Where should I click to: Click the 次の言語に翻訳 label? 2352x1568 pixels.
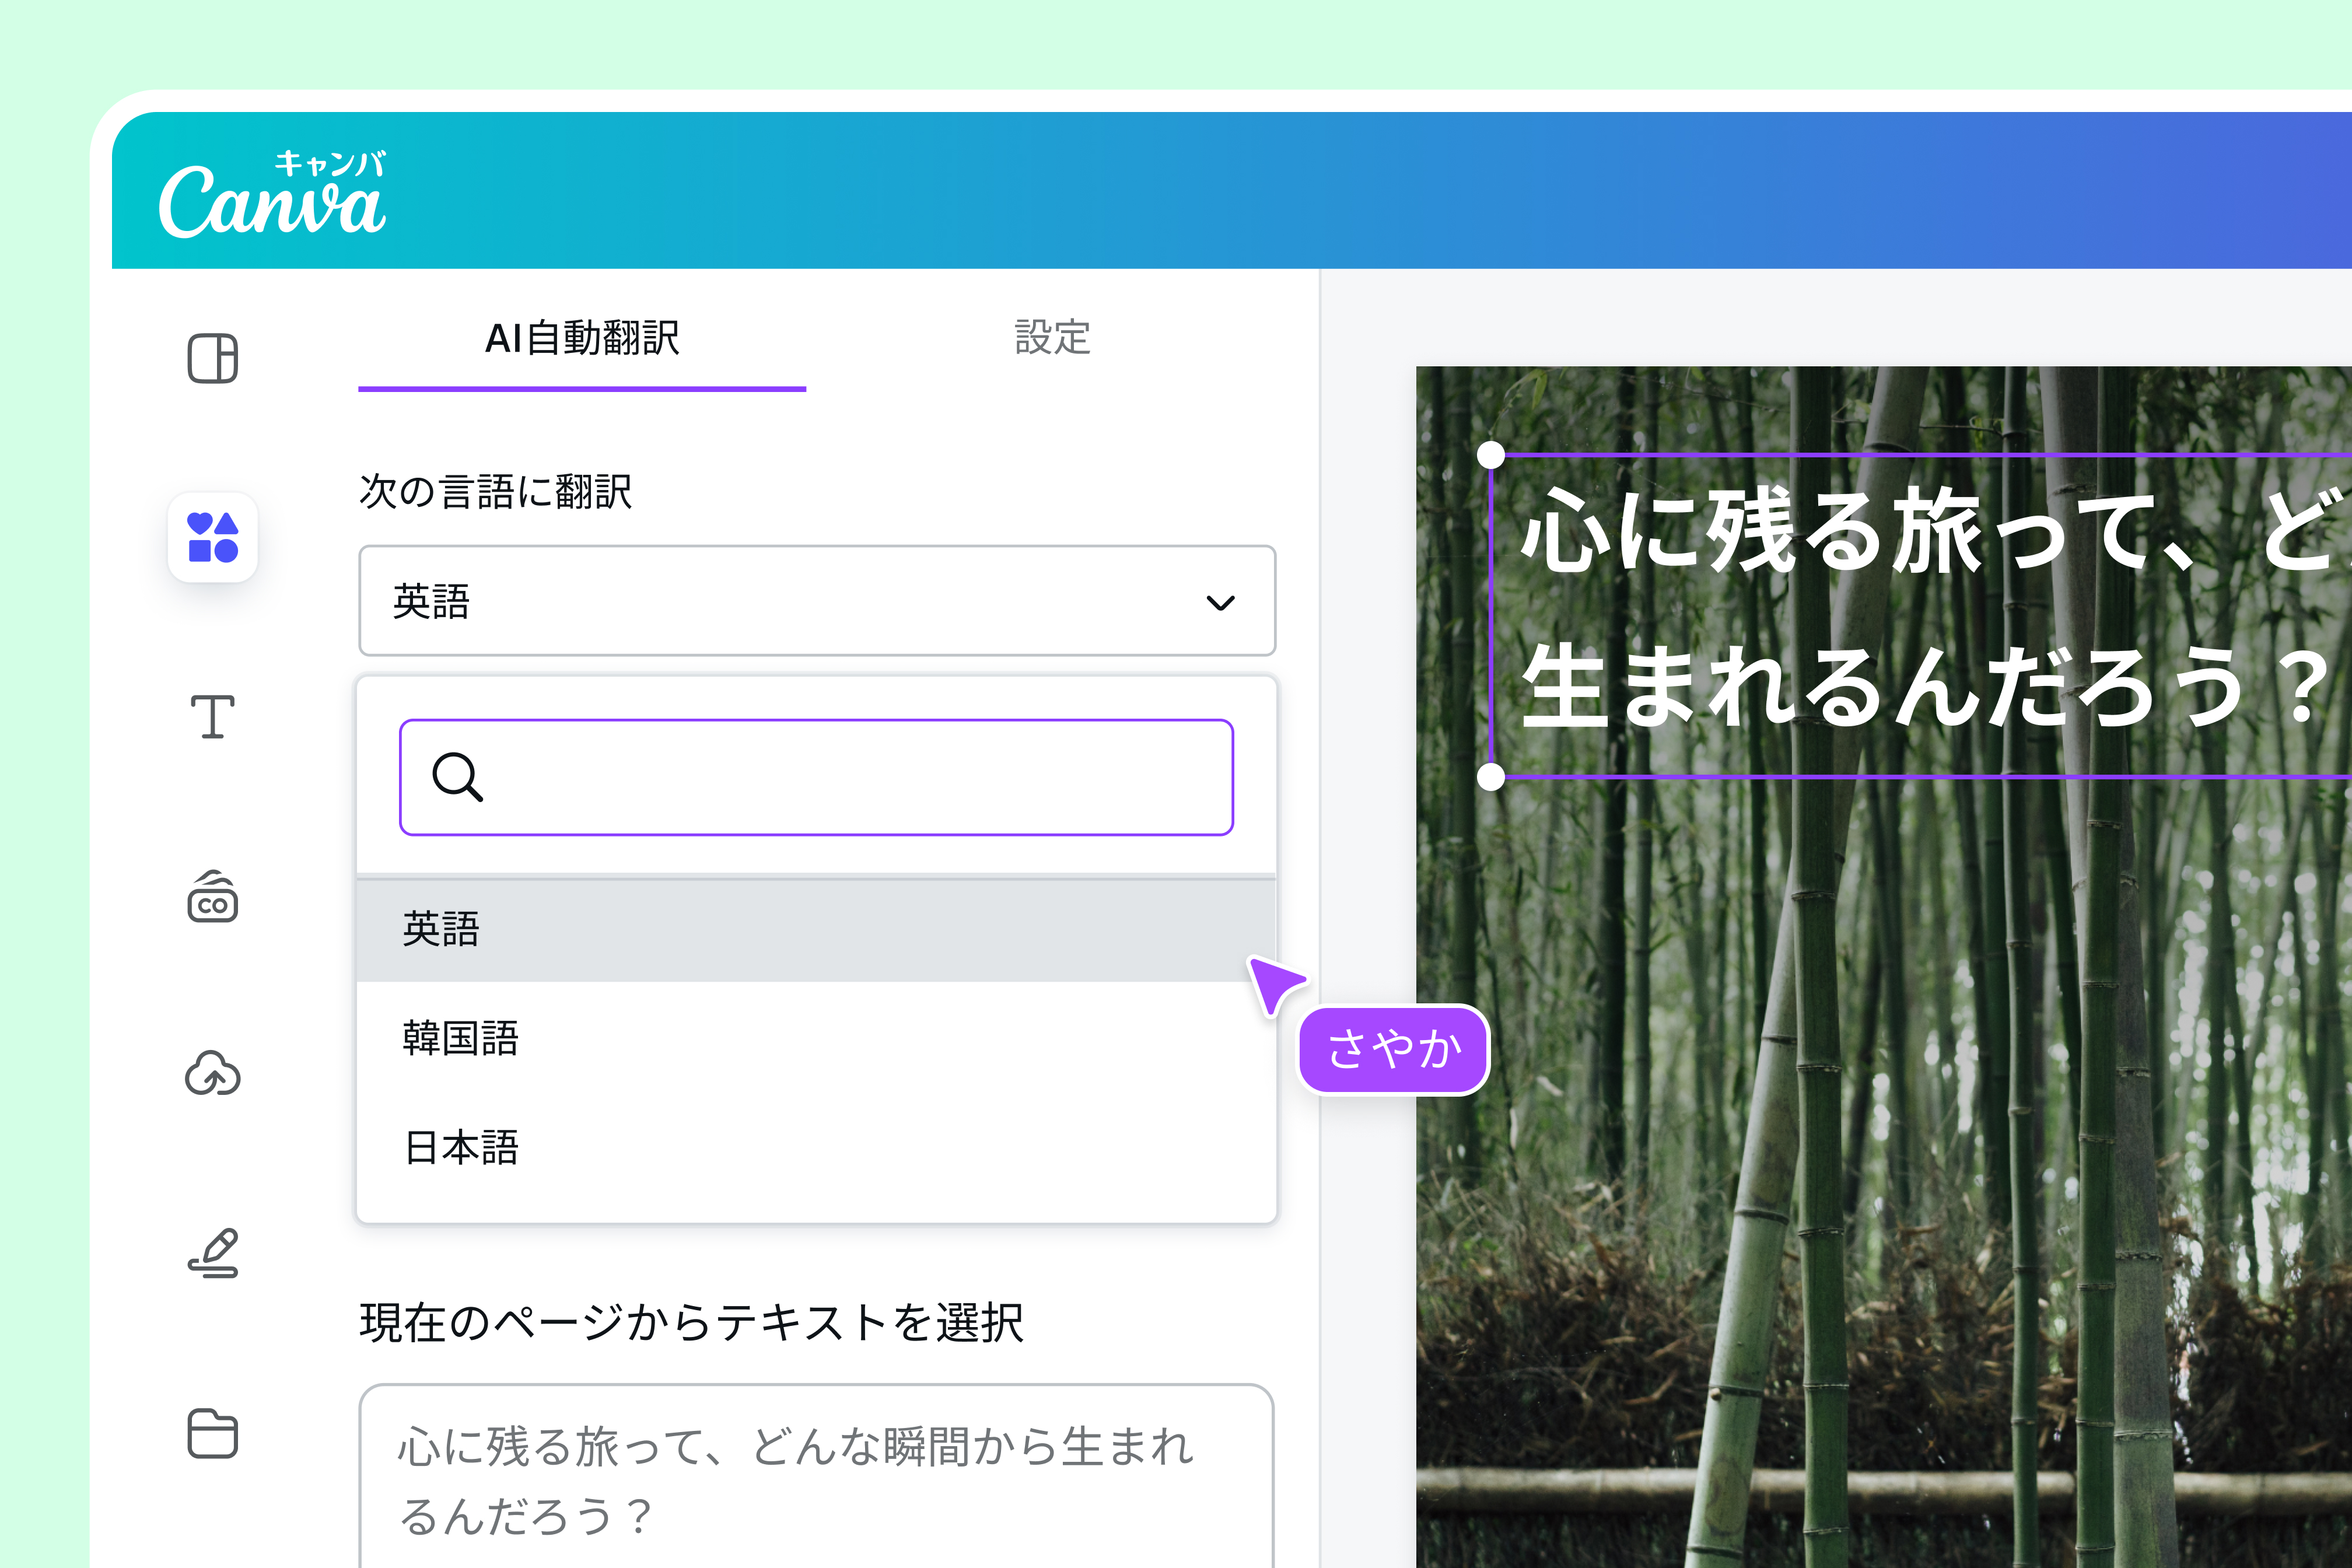(496, 492)
